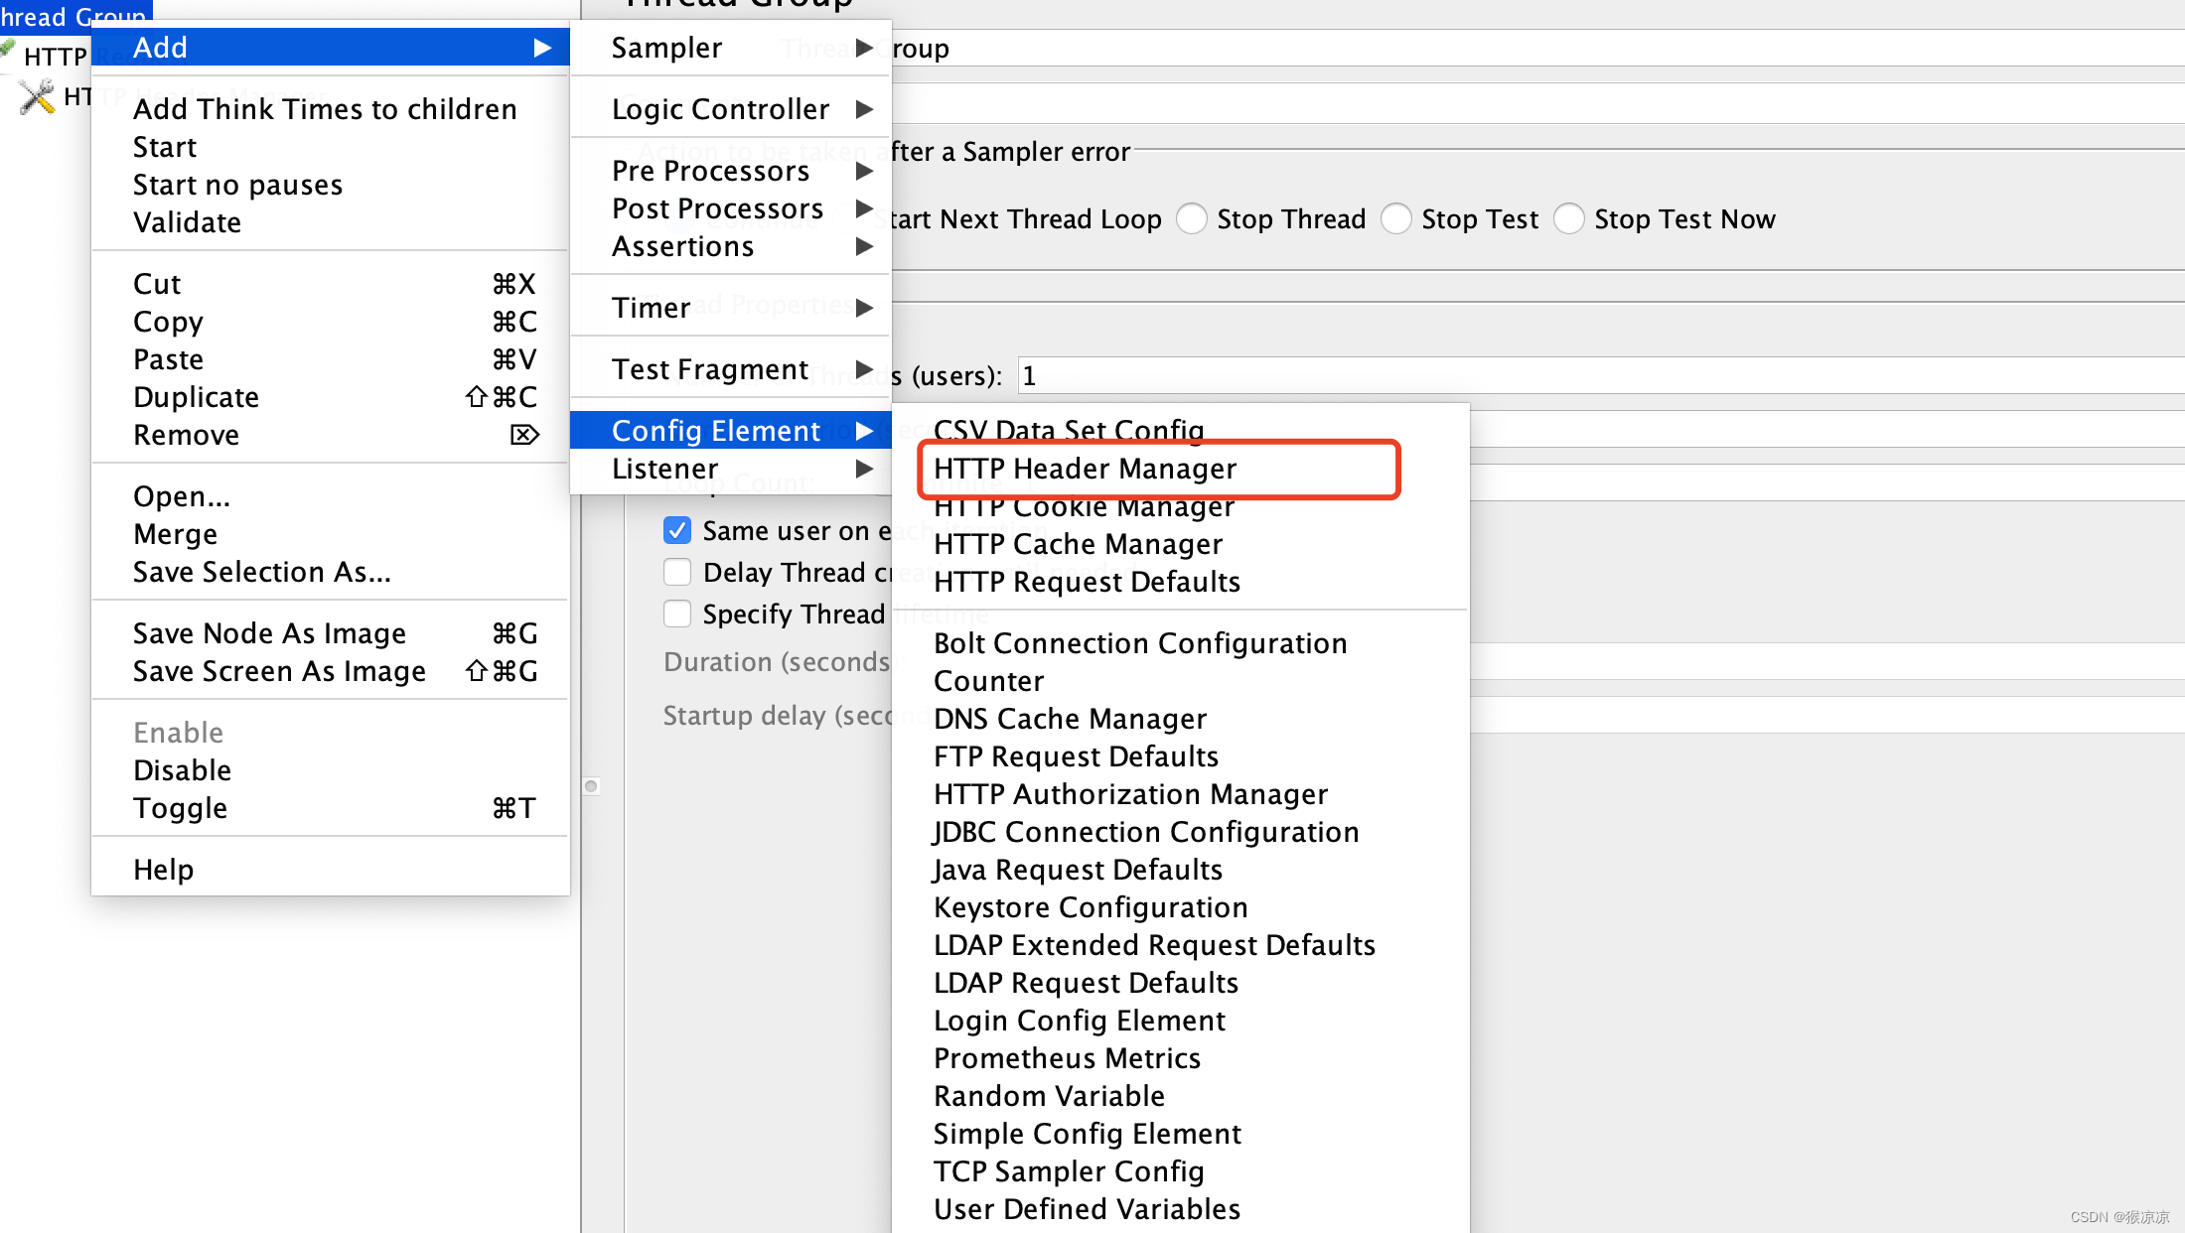Image resolution: width=2185 pixels, height=1233 pixels.
Task: Select Stop Test Now radio button
Action: coord(1569,218)
